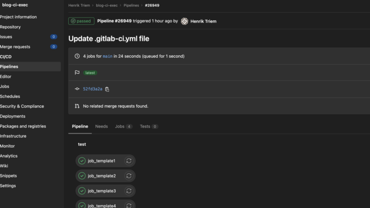Open blog-ci-exec project title in sidebar
The height and width of the screenshot is (208, 370).
[15, 5]
